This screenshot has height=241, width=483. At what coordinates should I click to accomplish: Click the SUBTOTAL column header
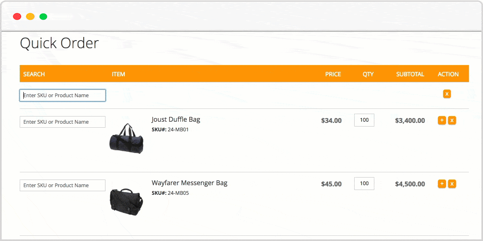[x=410, y=74]
